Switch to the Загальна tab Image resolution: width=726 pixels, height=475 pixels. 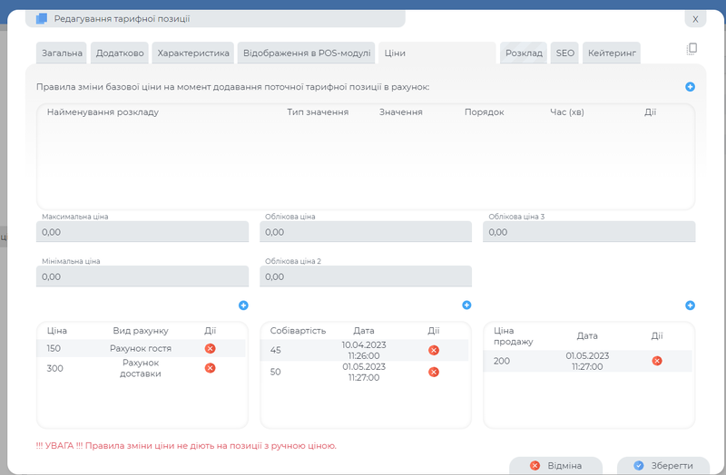63,53
